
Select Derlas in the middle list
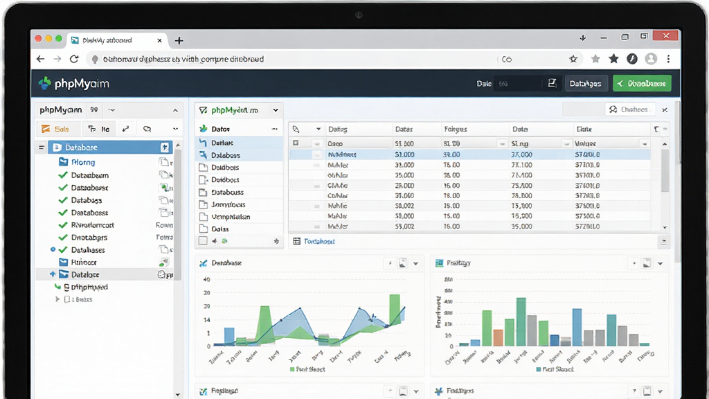(x=240, y=143)
